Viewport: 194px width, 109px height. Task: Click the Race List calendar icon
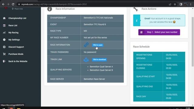[4, 25]
